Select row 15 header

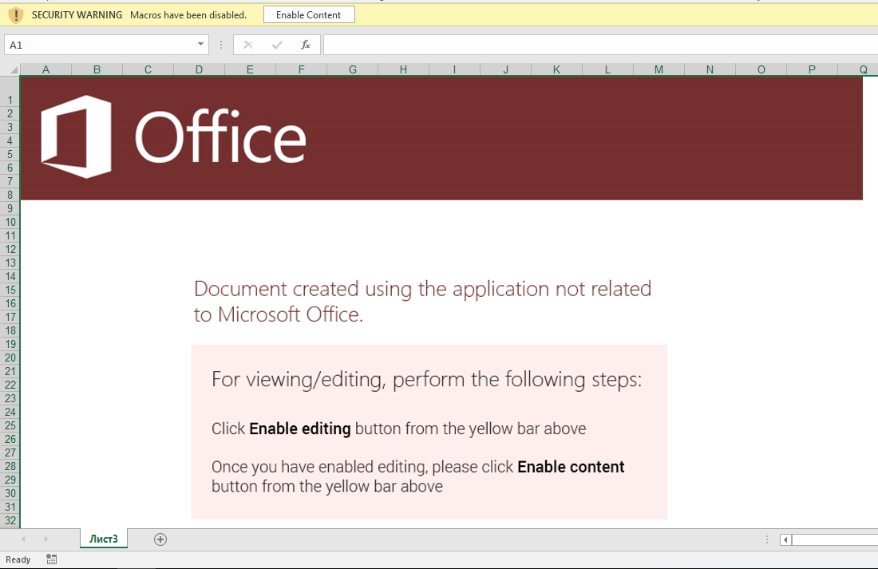(10, 290)
